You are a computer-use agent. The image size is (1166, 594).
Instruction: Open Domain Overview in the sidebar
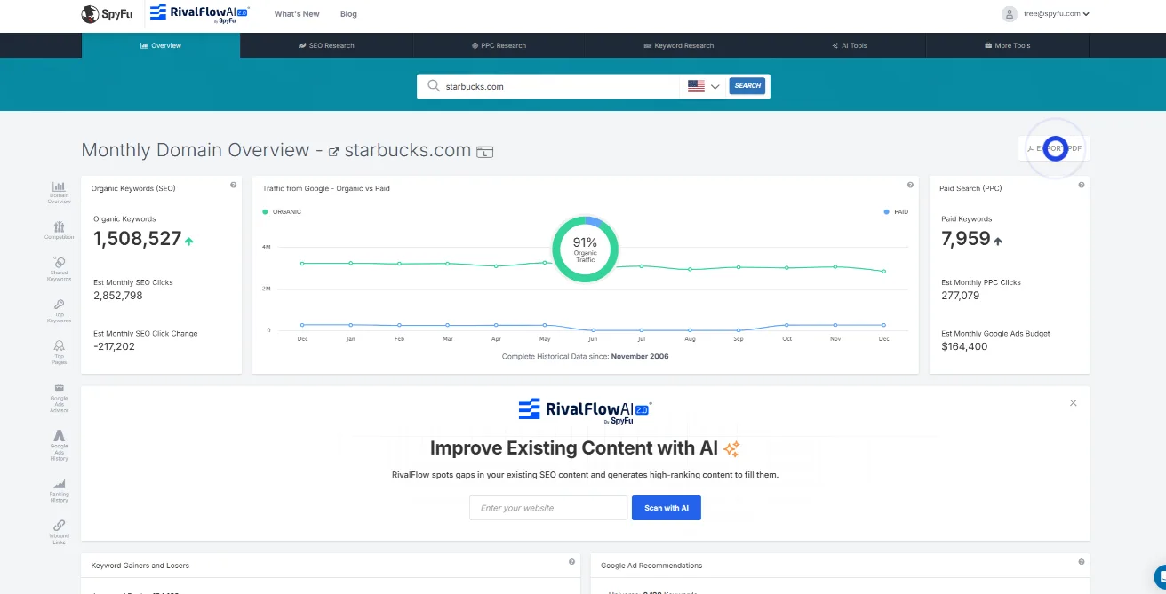tap(59, 193)
